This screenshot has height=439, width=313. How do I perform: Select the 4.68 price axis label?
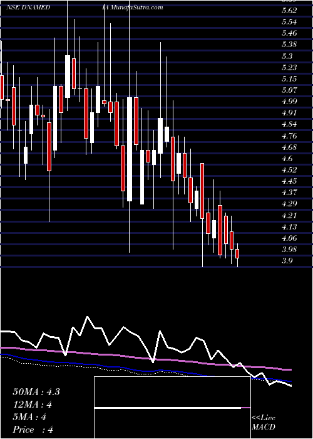pyautogui.click(x=289, y=147)
